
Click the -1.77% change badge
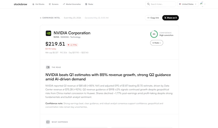click(x=72, y=45)
